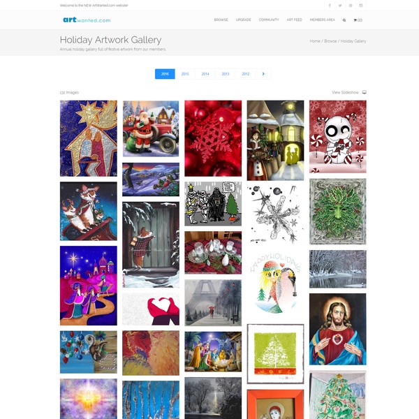The image size is (419, 419).
Task: Click the View Slideshow link
Action: coord(345,92)
